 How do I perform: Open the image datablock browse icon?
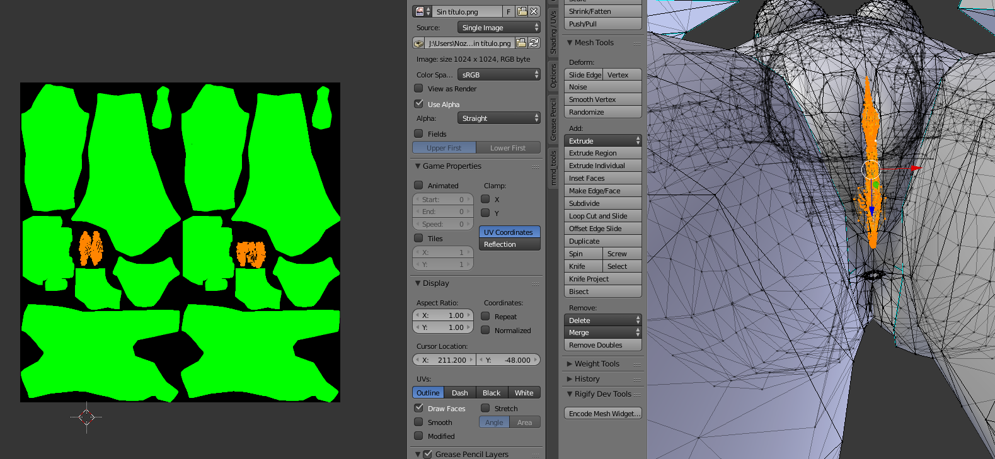422,11
